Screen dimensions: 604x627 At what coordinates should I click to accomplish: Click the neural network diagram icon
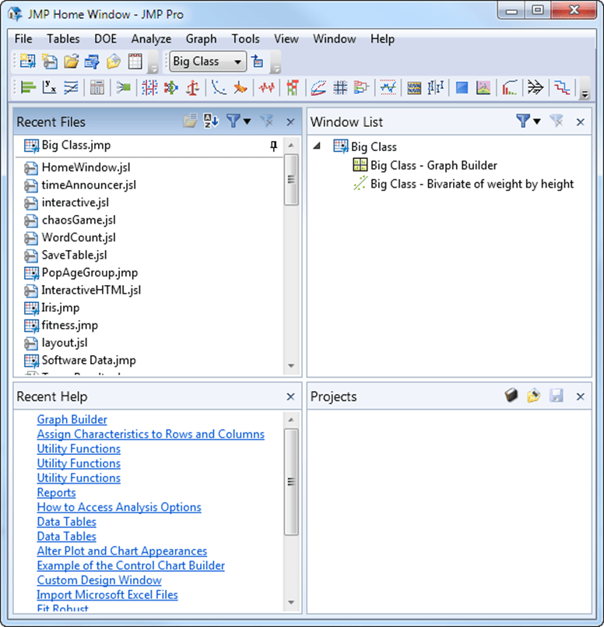(171, 87)
